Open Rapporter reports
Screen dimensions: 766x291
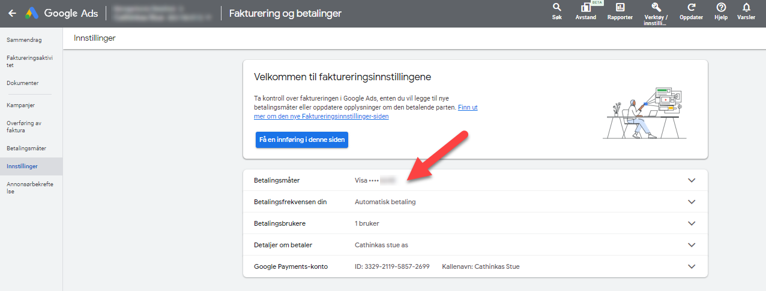coord(620,11)
